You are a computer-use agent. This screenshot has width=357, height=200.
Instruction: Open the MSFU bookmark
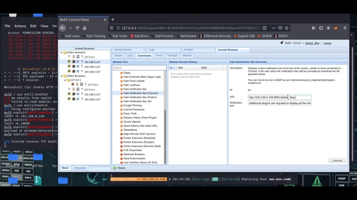(281, 36)
